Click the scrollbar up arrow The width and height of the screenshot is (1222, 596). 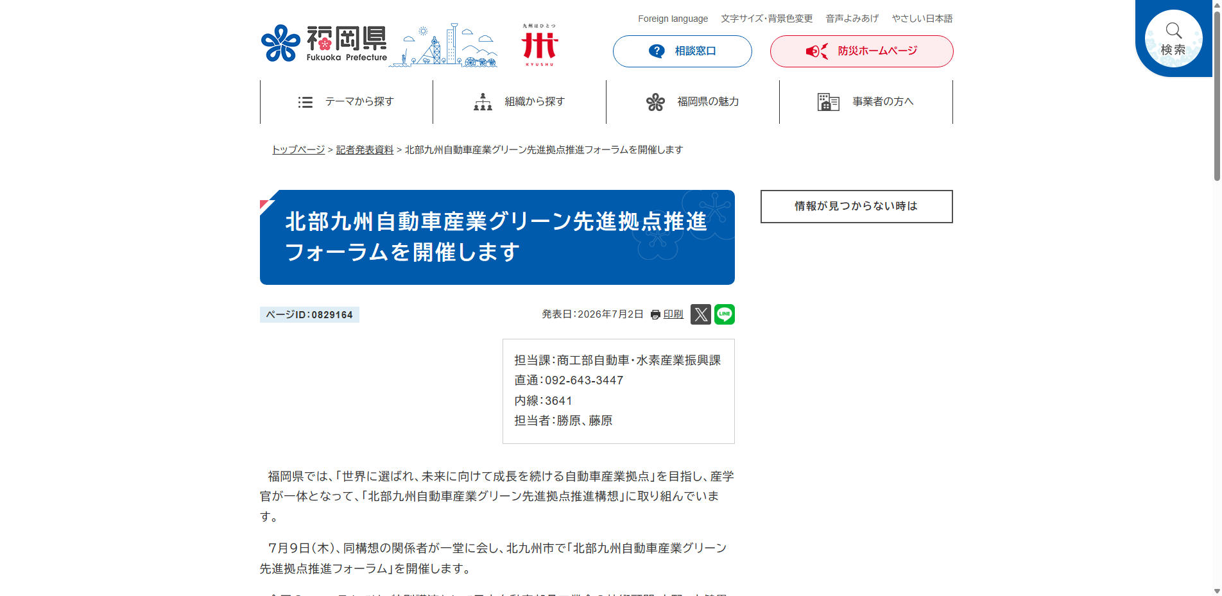(1216, 4)
